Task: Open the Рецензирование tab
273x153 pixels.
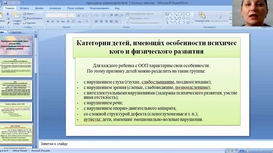Action: pyautogui.click(x=99, y=8)
